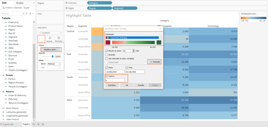Switch to the Analisi tab
This screenshot has width=268, height=127.
tap(20, 3)
